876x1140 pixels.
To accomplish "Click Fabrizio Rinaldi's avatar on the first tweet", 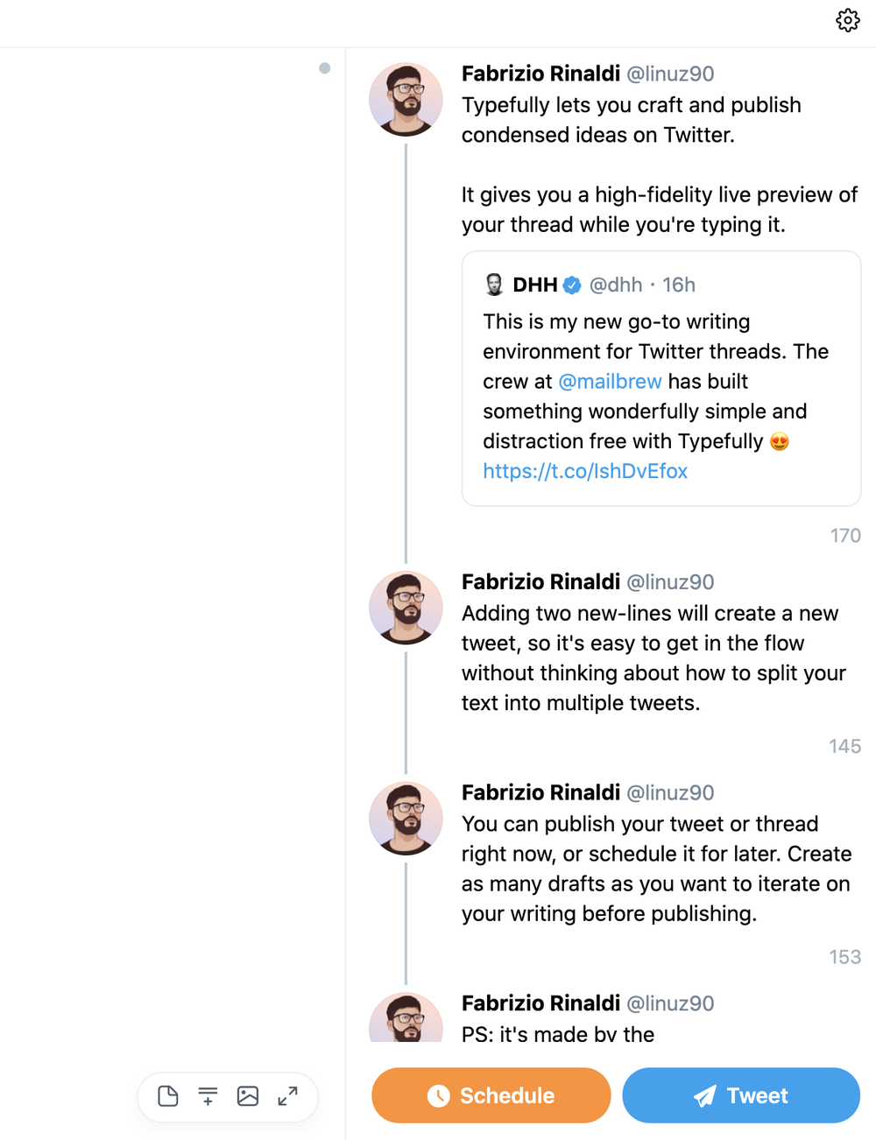I will coord(406,100).
